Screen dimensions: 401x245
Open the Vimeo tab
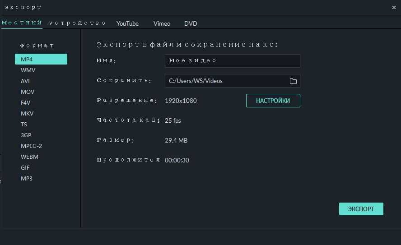[162, 23]
